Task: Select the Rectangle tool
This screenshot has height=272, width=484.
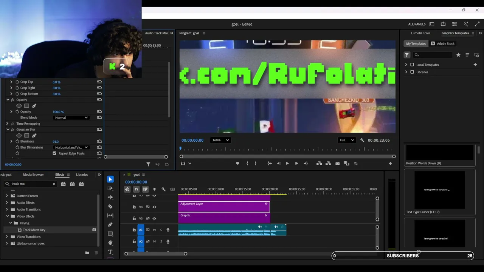Action: (110, 234)
